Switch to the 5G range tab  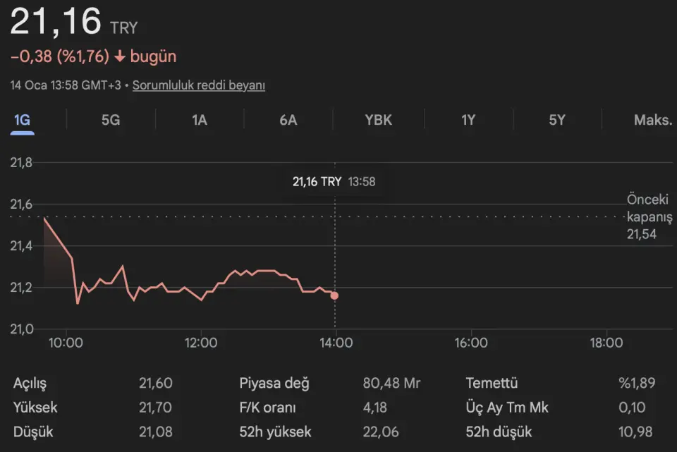(111, 120)
